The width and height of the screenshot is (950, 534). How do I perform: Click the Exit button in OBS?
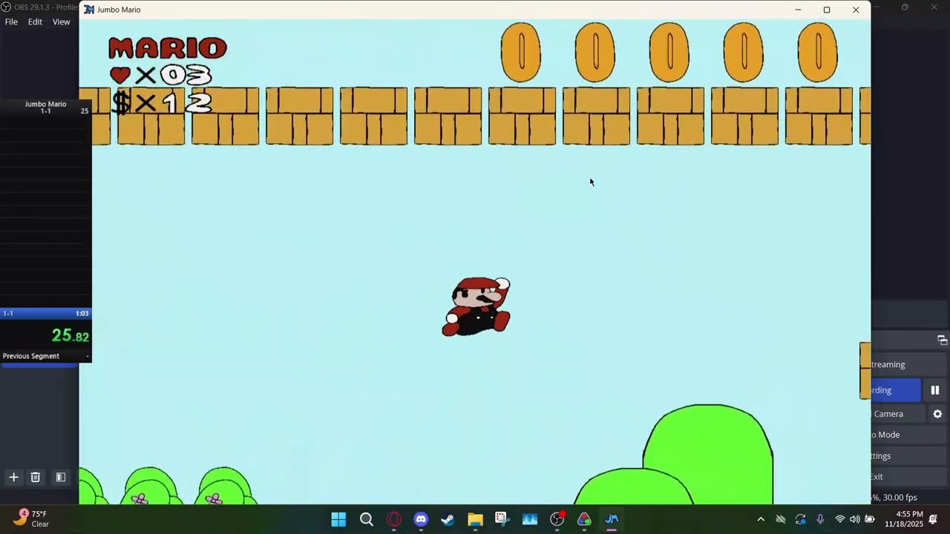coord(908,477)
